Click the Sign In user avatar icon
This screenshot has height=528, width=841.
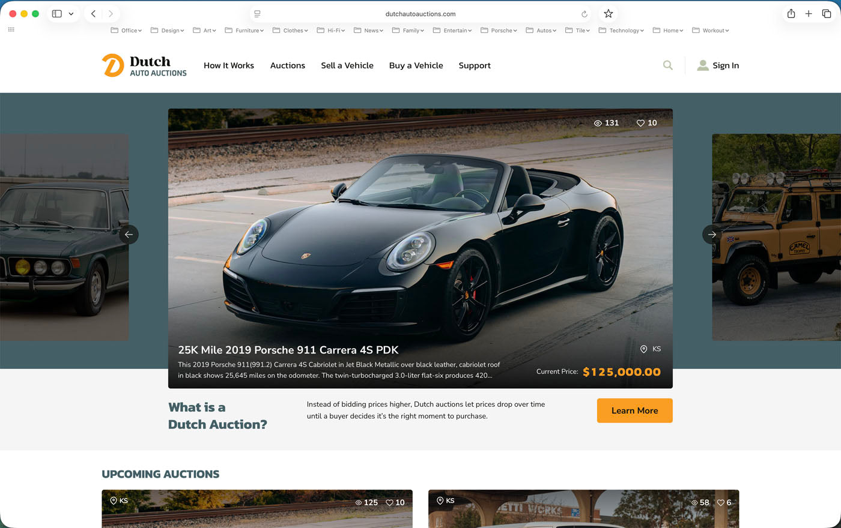click(x=702, y=65)
